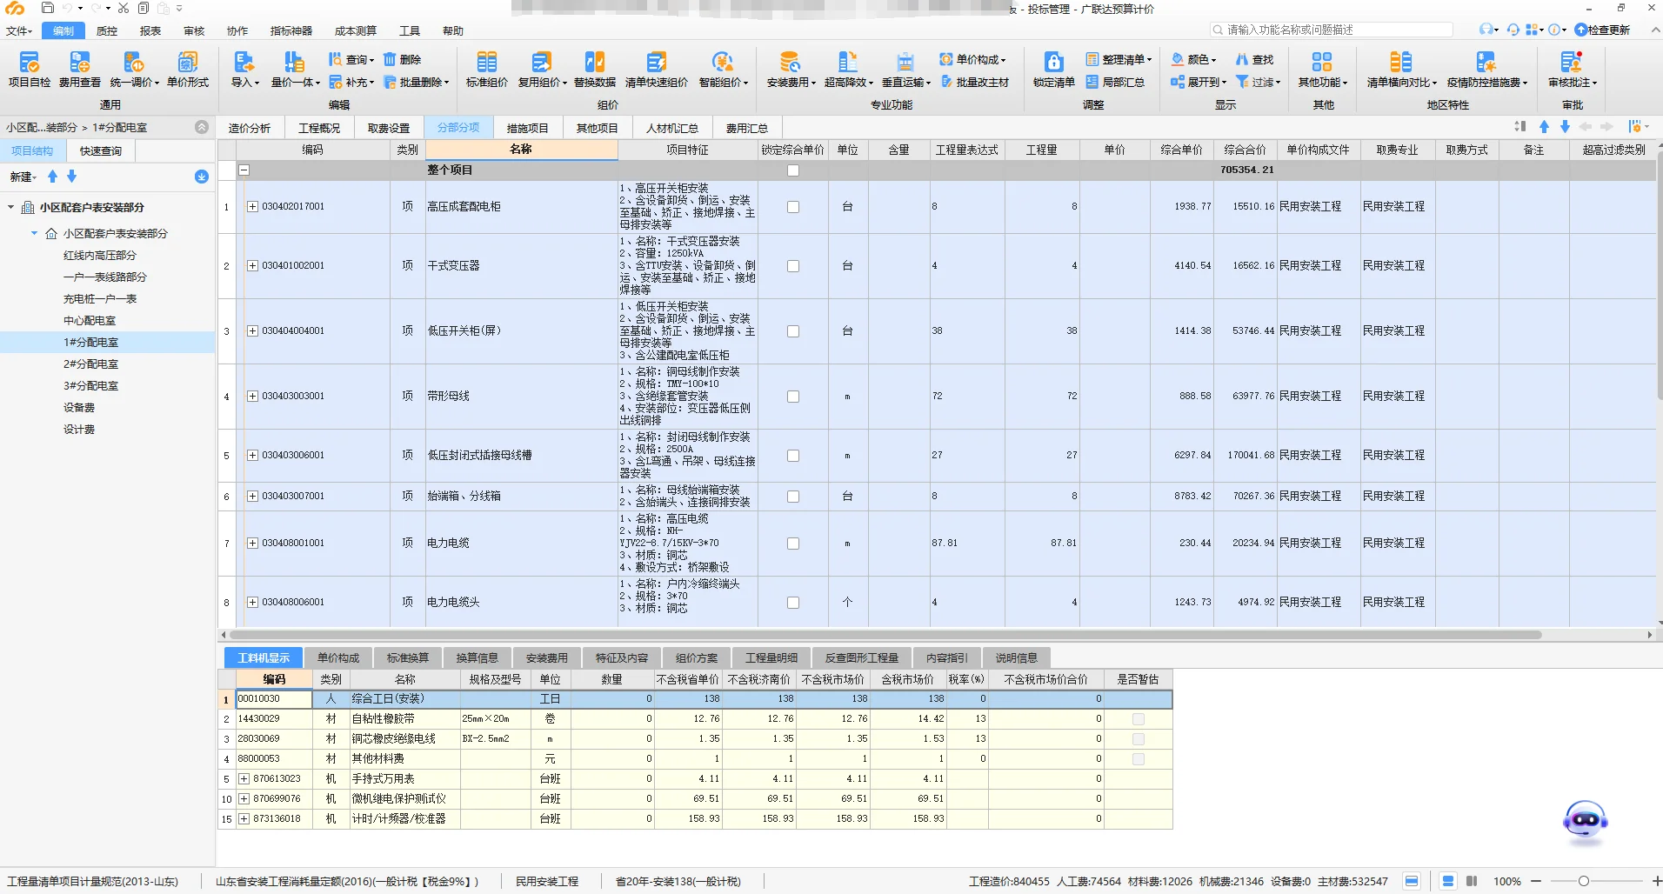The width and height of the screenshot is (1663, 894).
Task: Toggle 锁定综合单价 checkbox for 干式变压器
Action: pos(793,266)
